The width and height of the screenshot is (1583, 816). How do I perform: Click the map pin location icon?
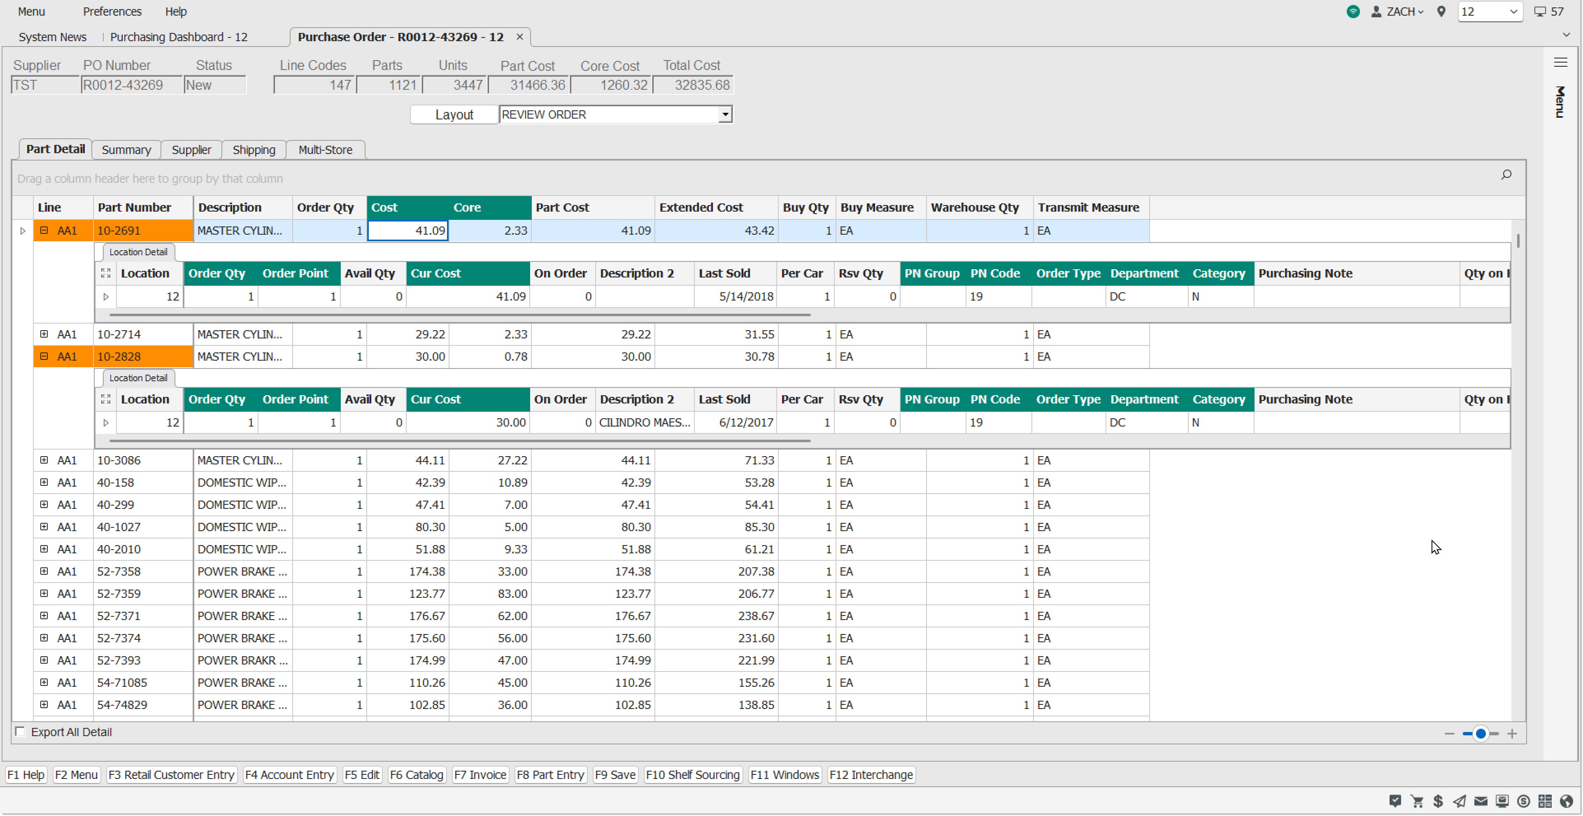point(1441,12)
